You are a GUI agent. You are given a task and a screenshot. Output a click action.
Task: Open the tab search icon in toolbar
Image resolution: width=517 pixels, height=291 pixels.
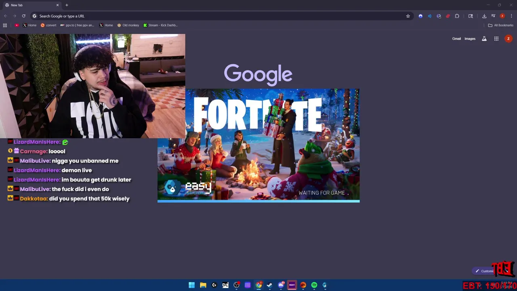click(471, 16)
